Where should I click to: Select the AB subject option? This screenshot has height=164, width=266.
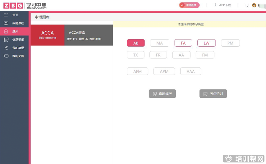(x=136, y=43)
